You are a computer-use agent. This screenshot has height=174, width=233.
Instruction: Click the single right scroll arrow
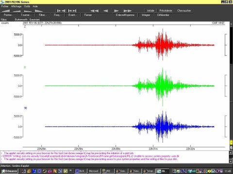(x=116, y=11)
